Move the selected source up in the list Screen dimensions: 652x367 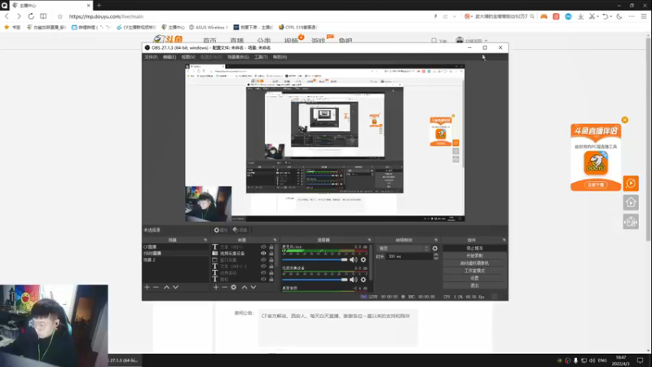pos(244,287)
